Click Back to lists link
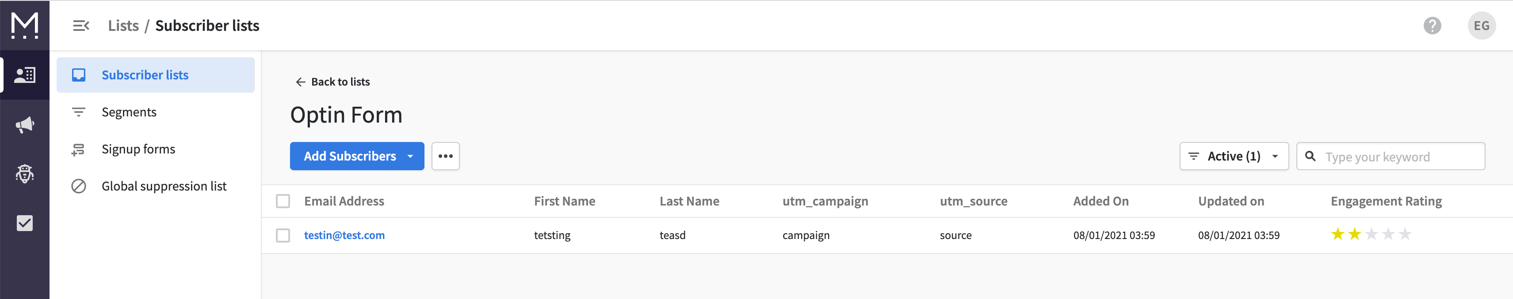The height and width of the screenshot is (299, 1513). point(333,82)
